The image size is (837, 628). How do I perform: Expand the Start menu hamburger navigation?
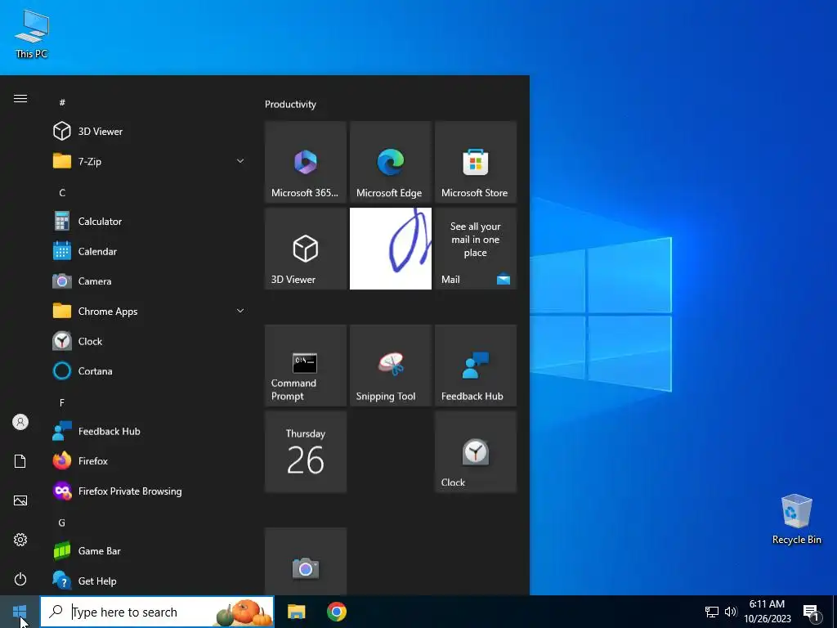(20, 98)
